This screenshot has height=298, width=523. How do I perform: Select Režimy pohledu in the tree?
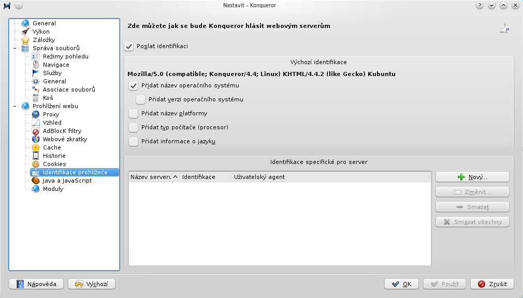click(66, 56)
